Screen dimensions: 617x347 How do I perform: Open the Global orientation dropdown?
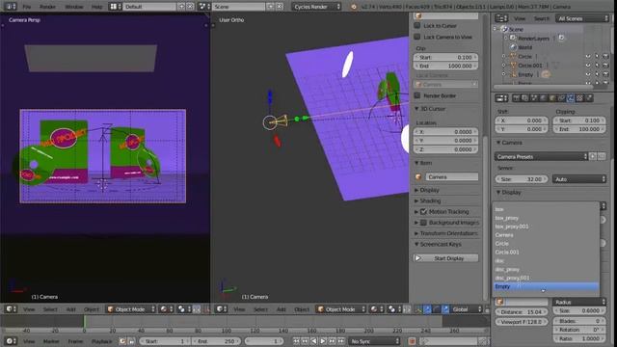467,309
